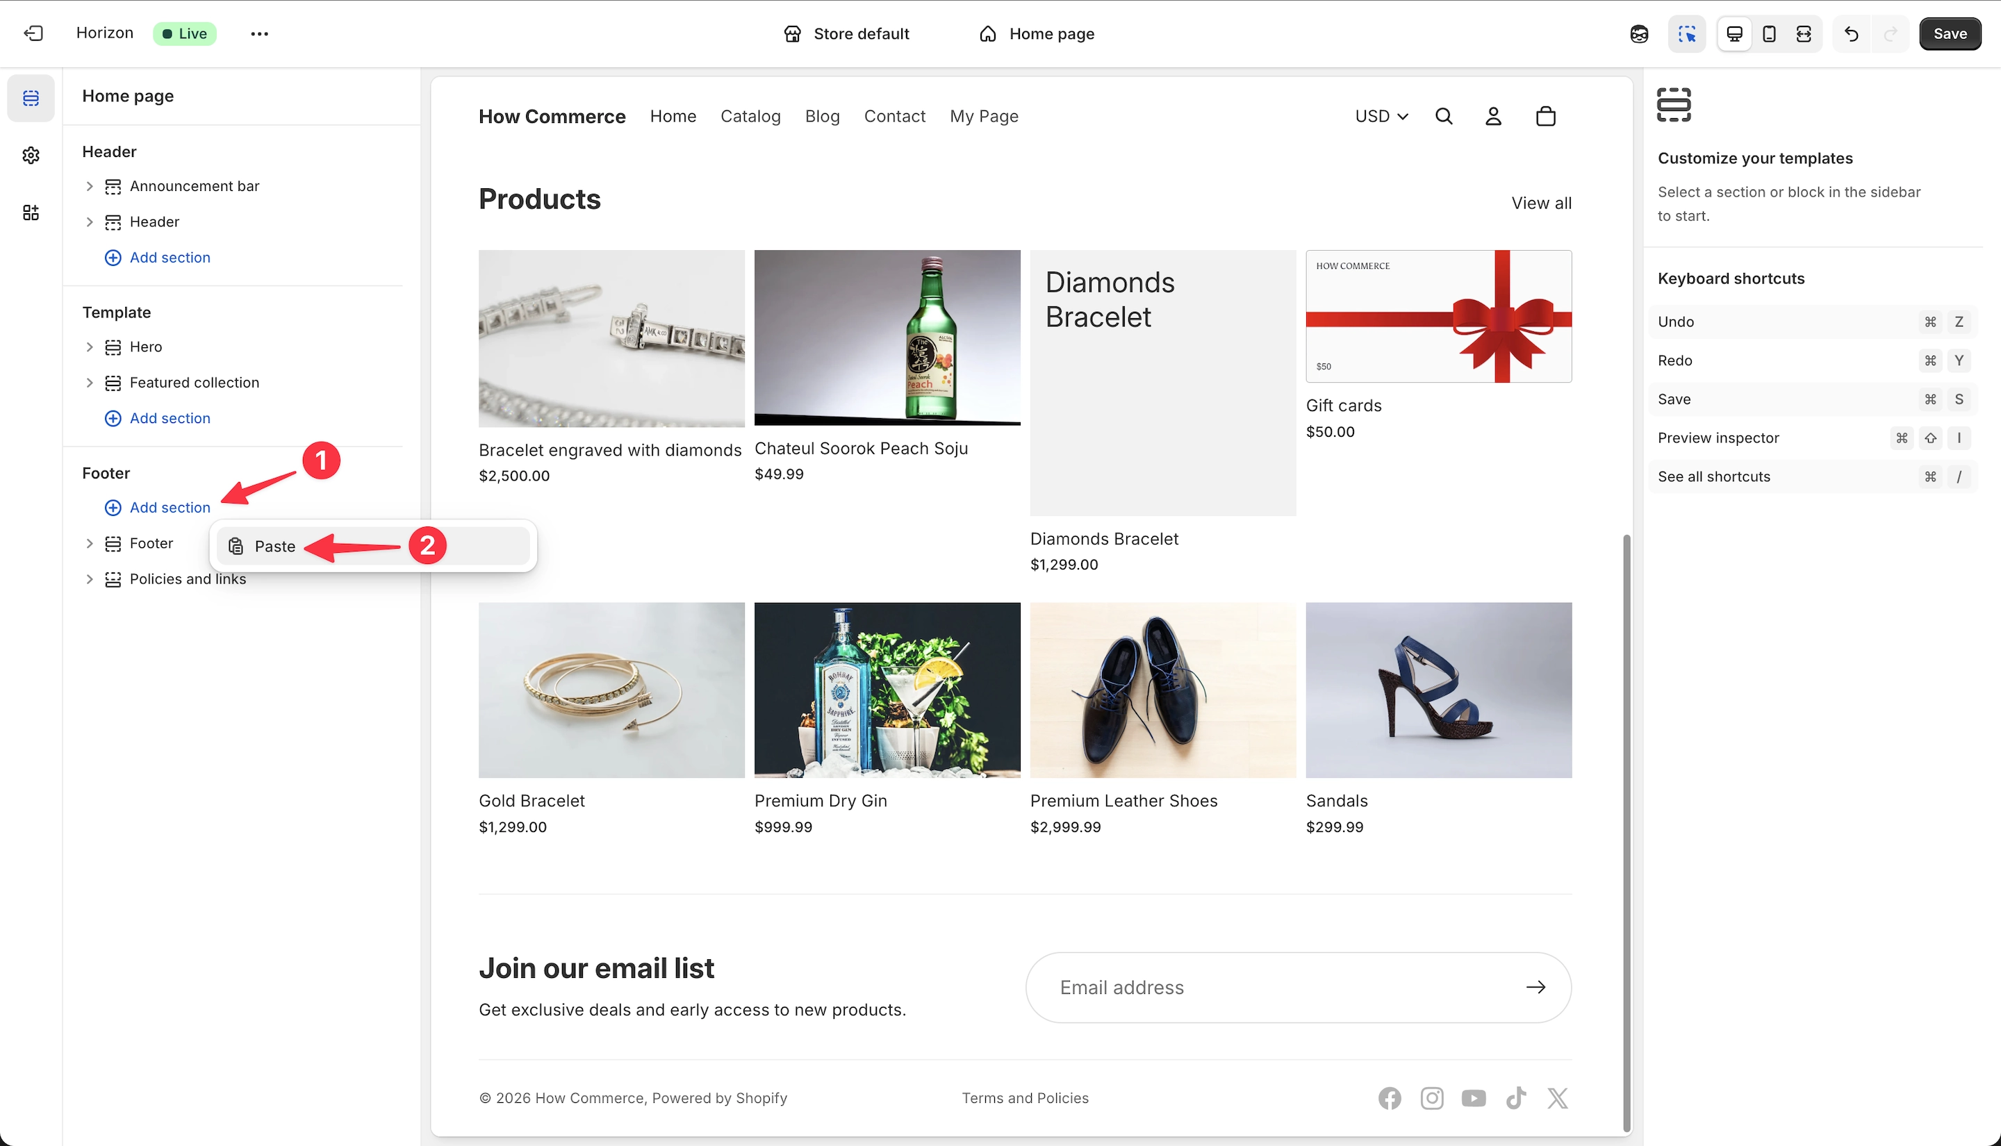Choose Paste from the context menu
Viewport: 2001px width, 1146px height.
[373, 546]
